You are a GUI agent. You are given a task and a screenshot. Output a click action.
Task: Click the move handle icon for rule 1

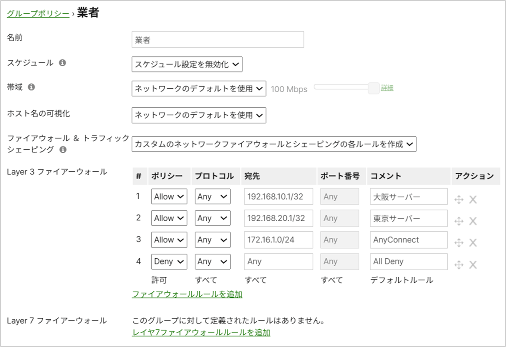coord(459,200)
